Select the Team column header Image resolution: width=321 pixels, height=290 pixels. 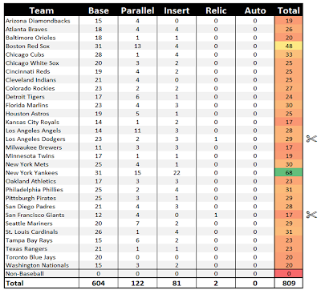(x=42, y=10)
